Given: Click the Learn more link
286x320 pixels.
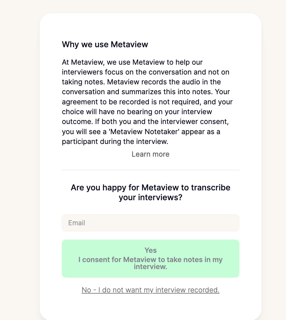Looking at the screenshot, I should click(x=150, y=154).
